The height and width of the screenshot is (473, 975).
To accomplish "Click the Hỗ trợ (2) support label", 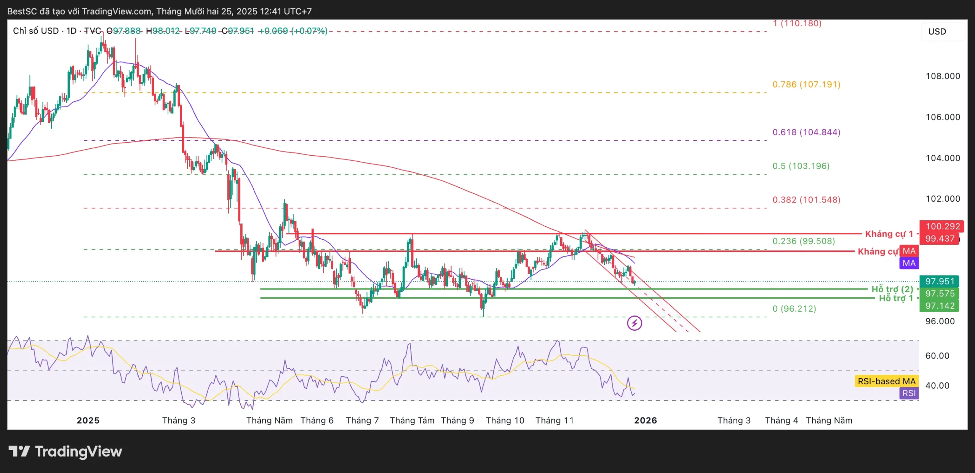I will point(892,289).
